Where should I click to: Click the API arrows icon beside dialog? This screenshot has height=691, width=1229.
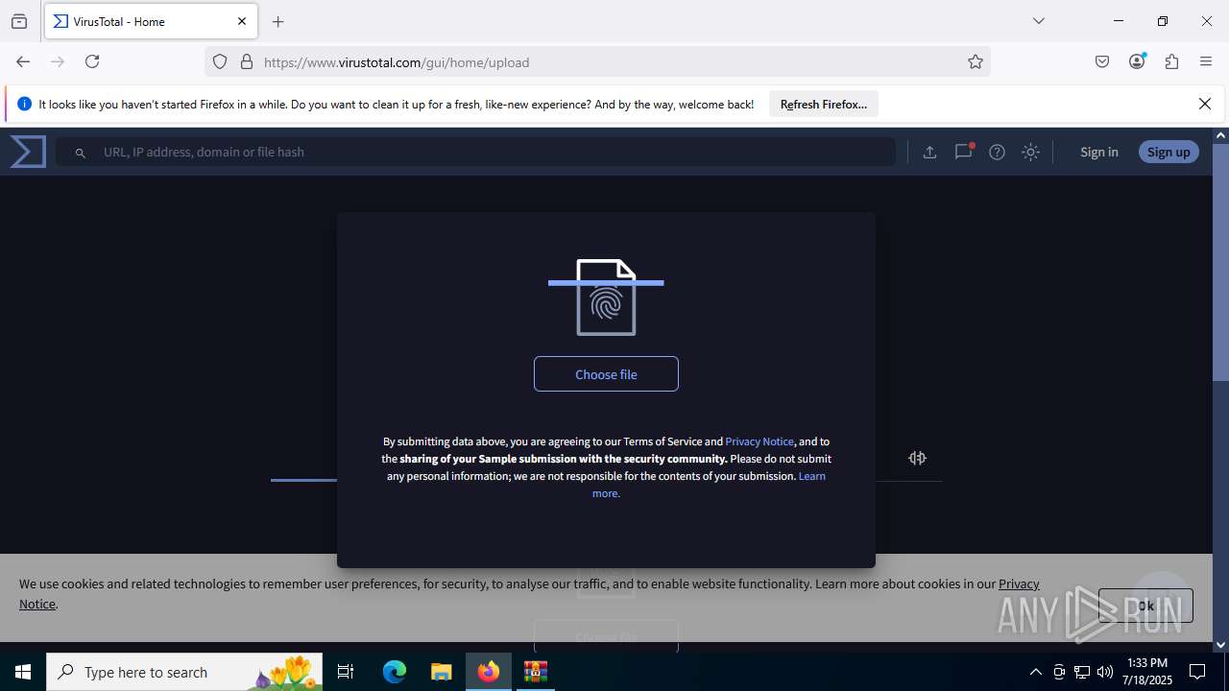pos(917,458)
